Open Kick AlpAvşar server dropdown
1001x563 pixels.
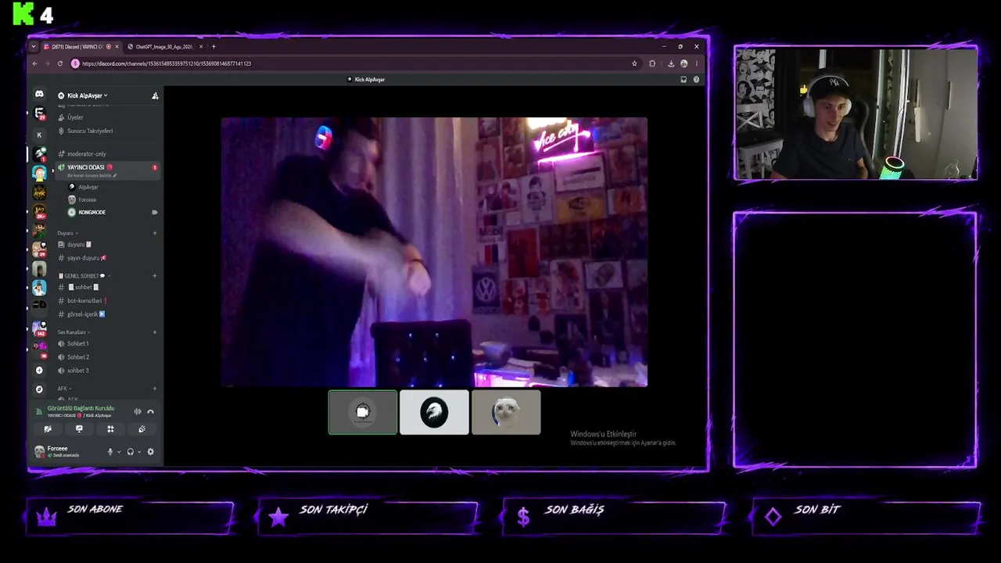coord(88,95)
